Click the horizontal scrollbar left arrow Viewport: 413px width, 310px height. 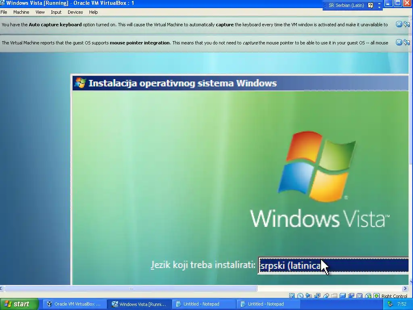2,288
